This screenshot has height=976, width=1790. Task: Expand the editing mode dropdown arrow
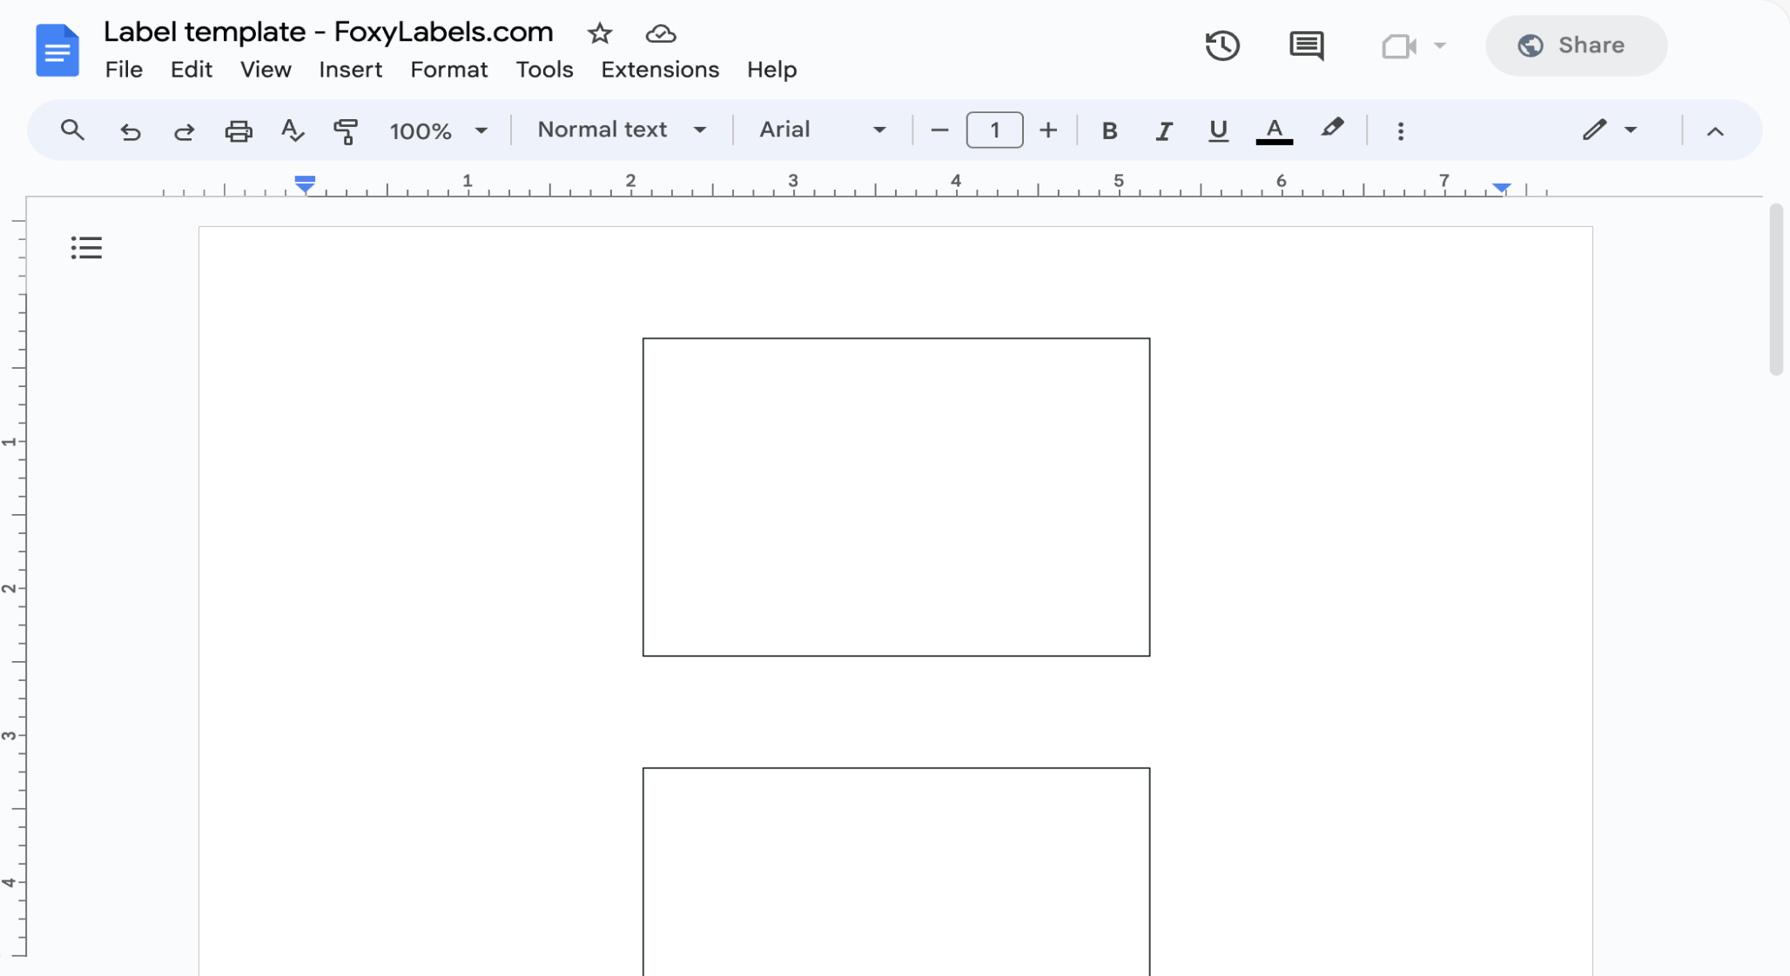1631,130
